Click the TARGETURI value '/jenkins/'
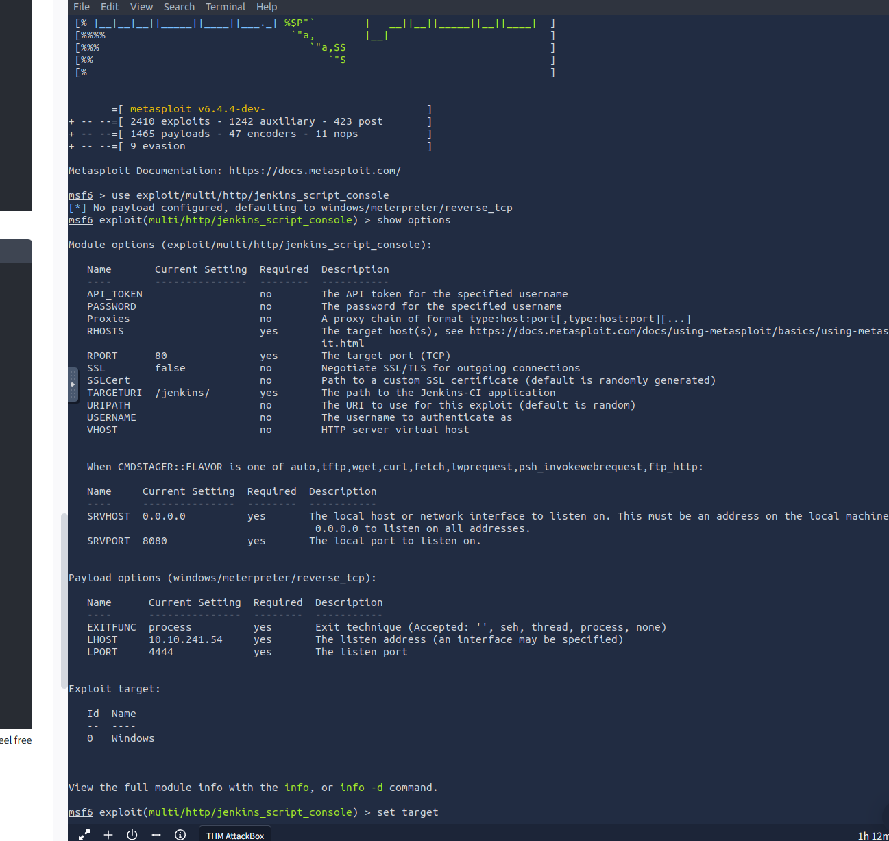 [x=182, y=393]
